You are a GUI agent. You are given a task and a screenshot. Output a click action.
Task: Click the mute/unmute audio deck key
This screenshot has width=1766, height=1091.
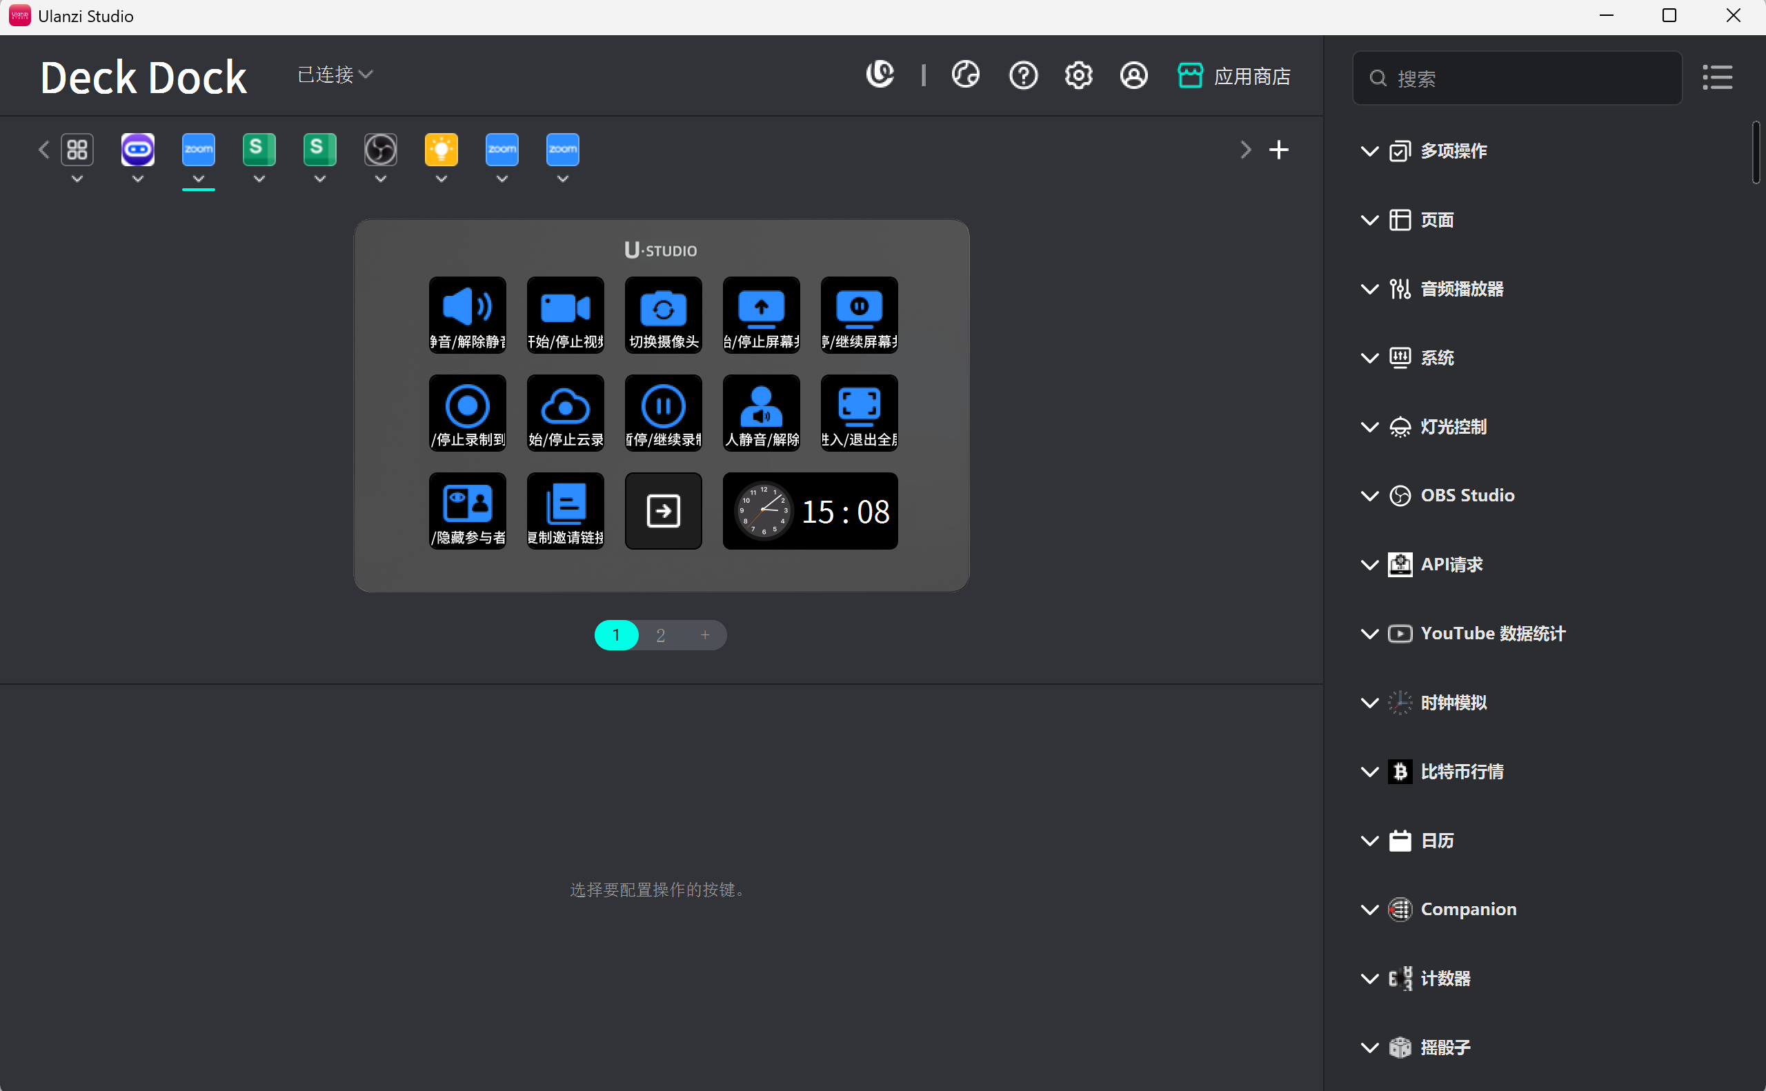point(467,314)
